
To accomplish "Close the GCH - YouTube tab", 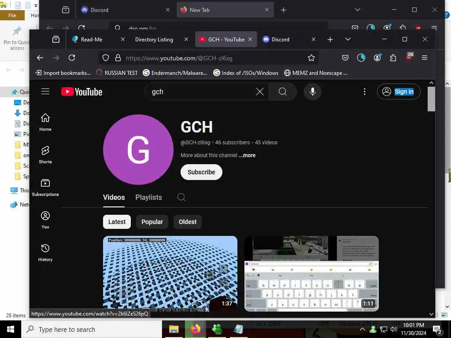I will [x=250, y=39].
